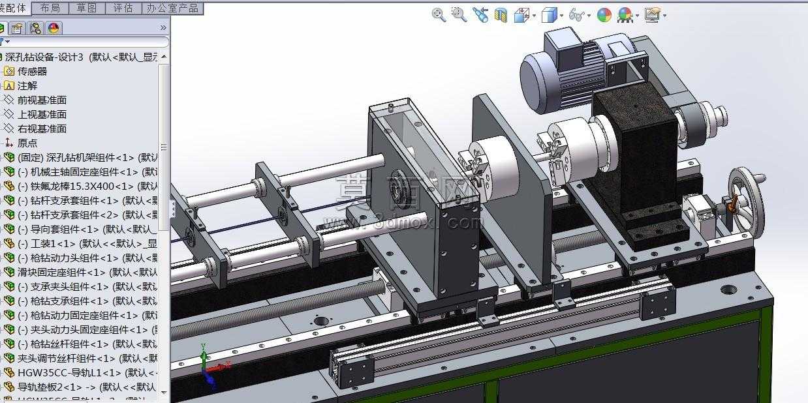The image size is (808, 403).
Task: Select the 注解 annotations folder
Action: (27, 85)
